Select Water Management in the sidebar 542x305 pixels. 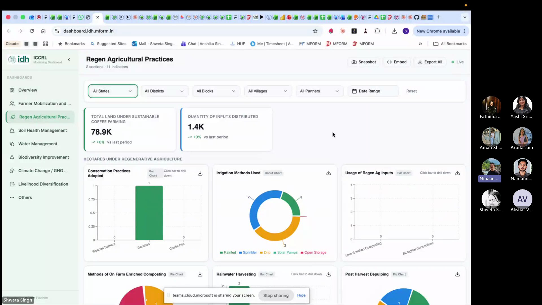[37, 144]
